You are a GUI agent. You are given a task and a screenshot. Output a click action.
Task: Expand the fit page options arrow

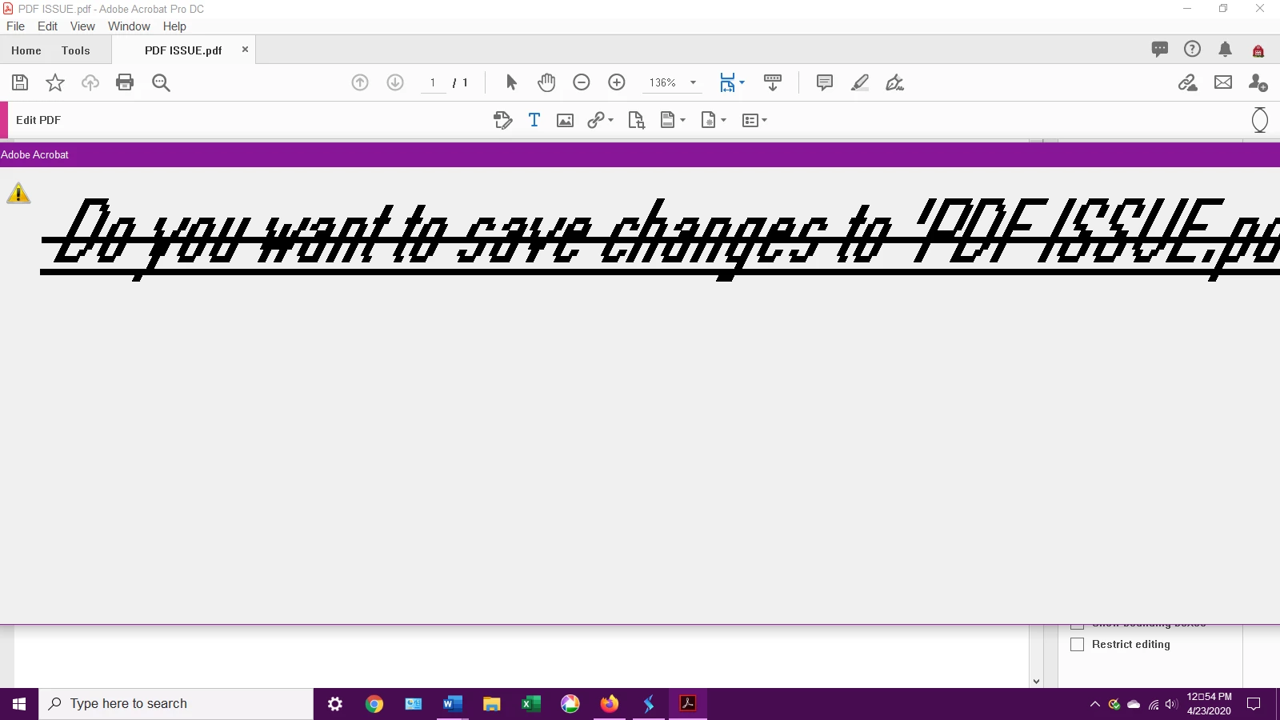(x=742, y=82)
